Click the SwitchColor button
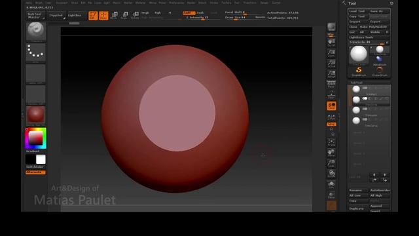This screenshot has width=419, height=236. tap(35, 167)
